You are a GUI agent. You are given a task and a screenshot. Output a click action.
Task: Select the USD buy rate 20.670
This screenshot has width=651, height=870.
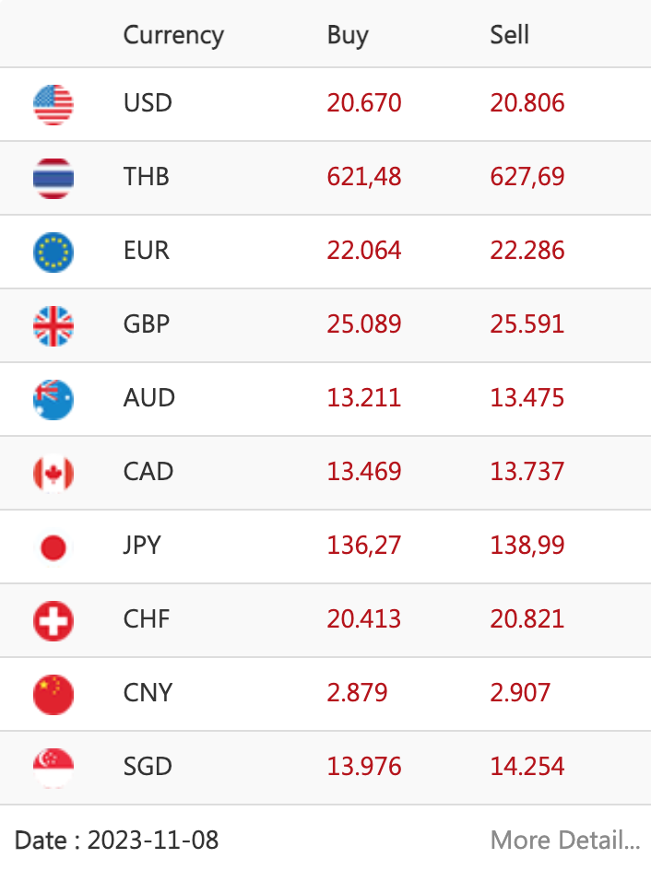click(x=364, y=102)
